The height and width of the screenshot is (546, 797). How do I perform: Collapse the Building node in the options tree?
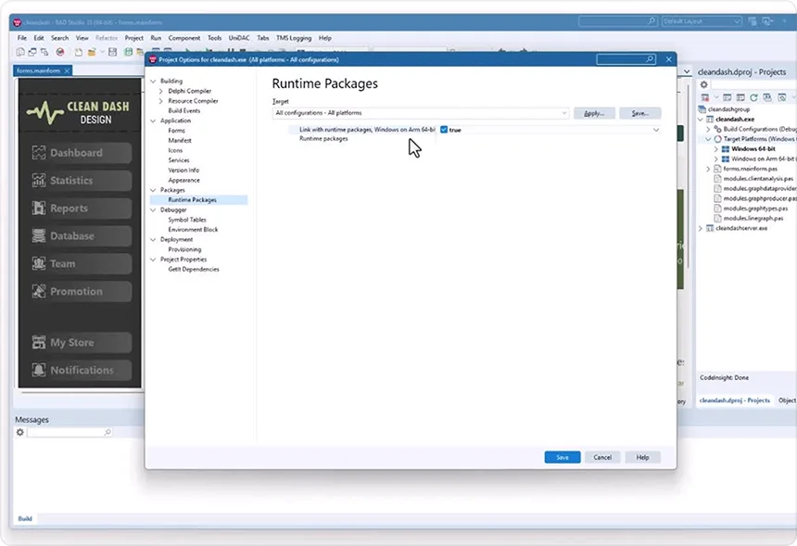pyautogui.click(x=154, y=81)
